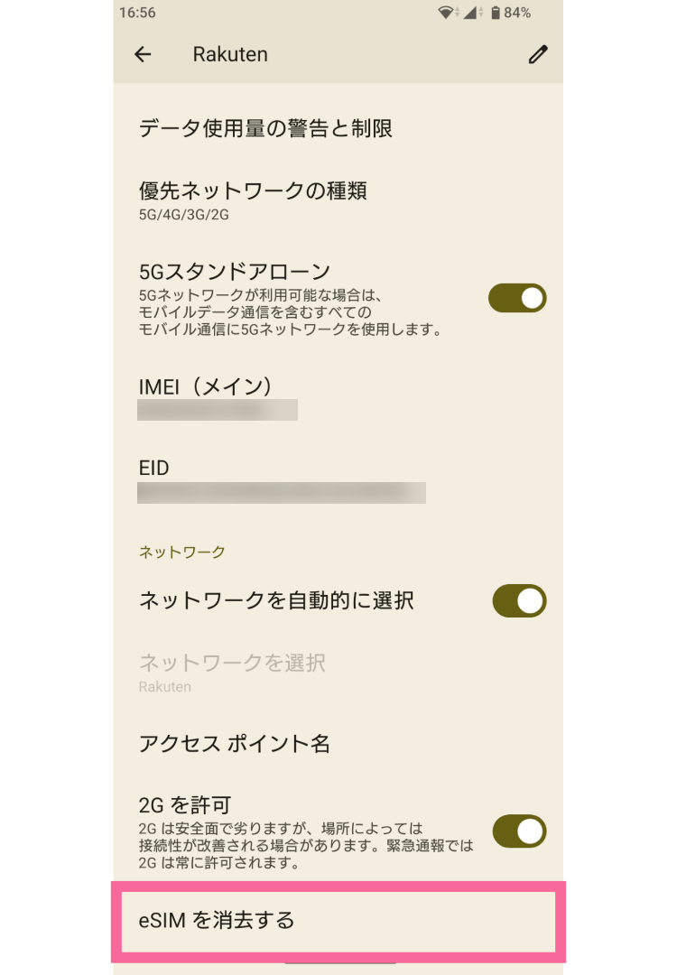Viewport: 677px width, 975px height.
Task: Toggle the 5Gスタンドアローン switch
Action: point(517,298)
